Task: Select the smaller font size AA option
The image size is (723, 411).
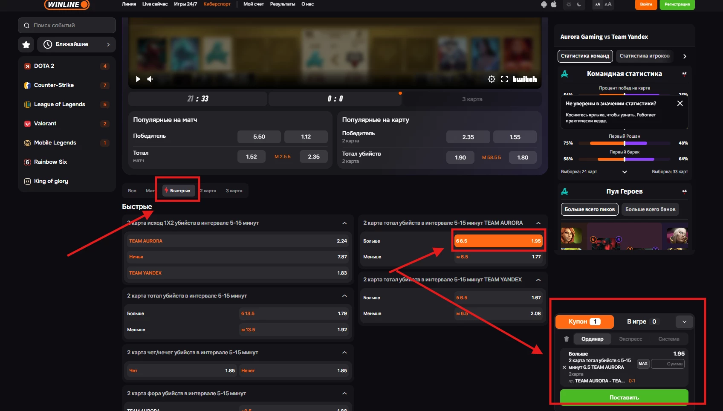Action: click(598, 4)
